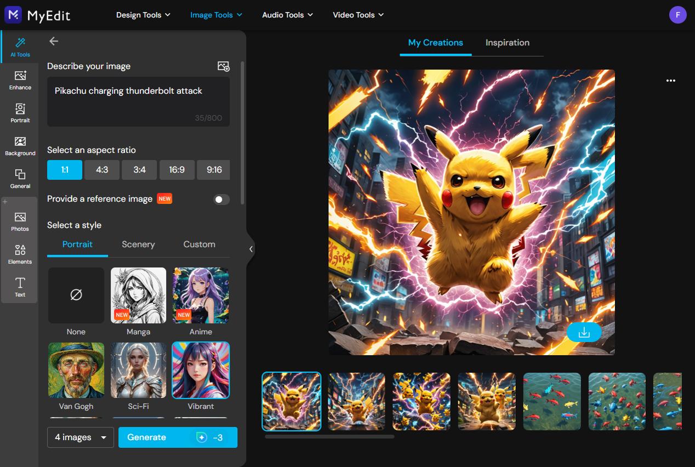Viewport: 695px width, 467px height.
Task: Enable the reference image toggle
Action: (x=221, y=199)
